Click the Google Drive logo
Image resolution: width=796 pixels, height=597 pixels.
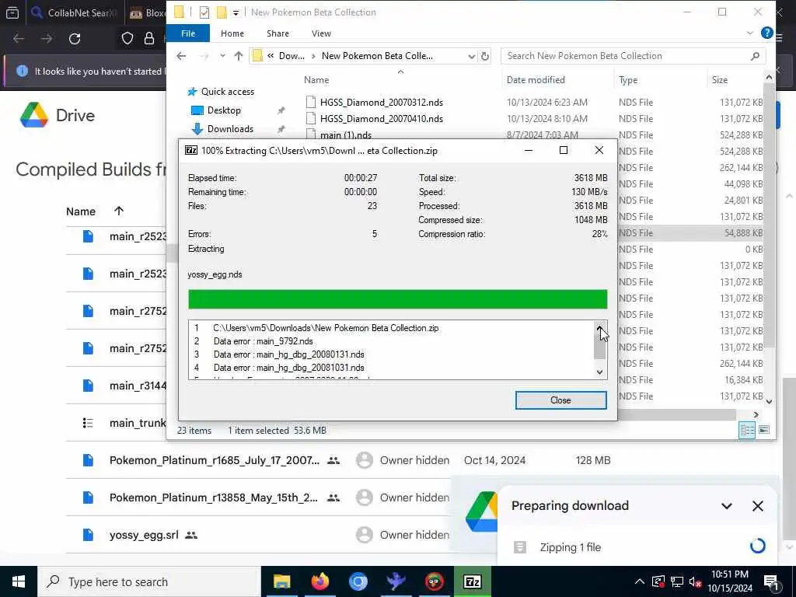point(34,115)
